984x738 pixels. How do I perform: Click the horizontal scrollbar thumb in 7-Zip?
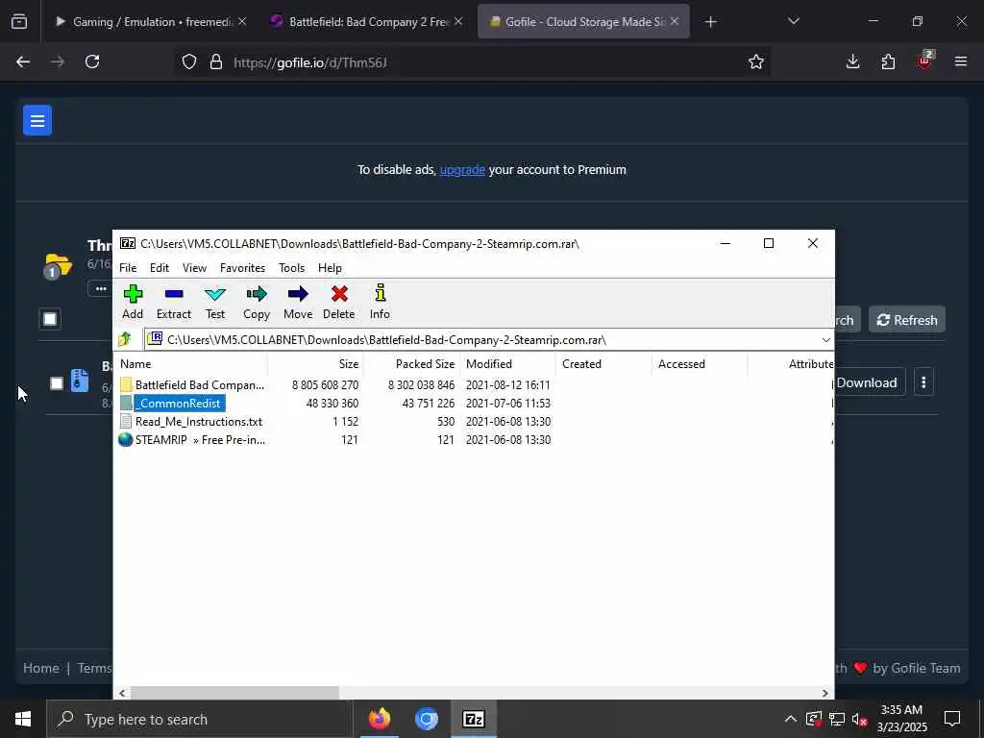(x=234, y=693)
